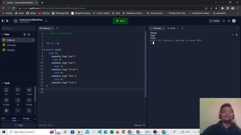
Task: Clear console with trash icon
Action: (237, 35)
